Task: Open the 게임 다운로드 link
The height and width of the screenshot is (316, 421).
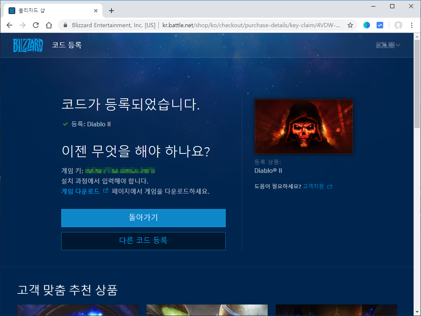Action: pyautogui.click(x=81, y=191)
